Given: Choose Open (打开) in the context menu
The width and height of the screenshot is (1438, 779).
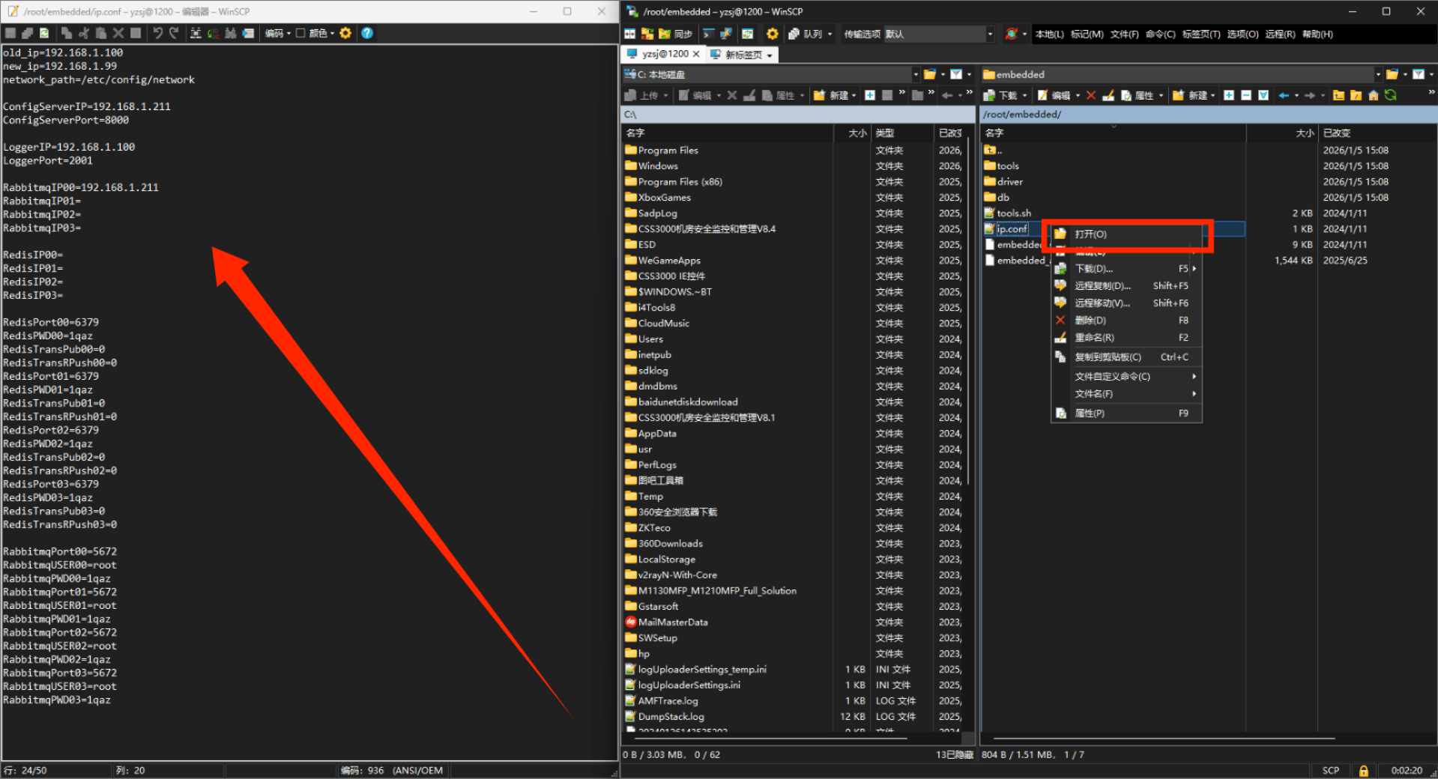Looking at the screenshot, I should point(1090,234).
